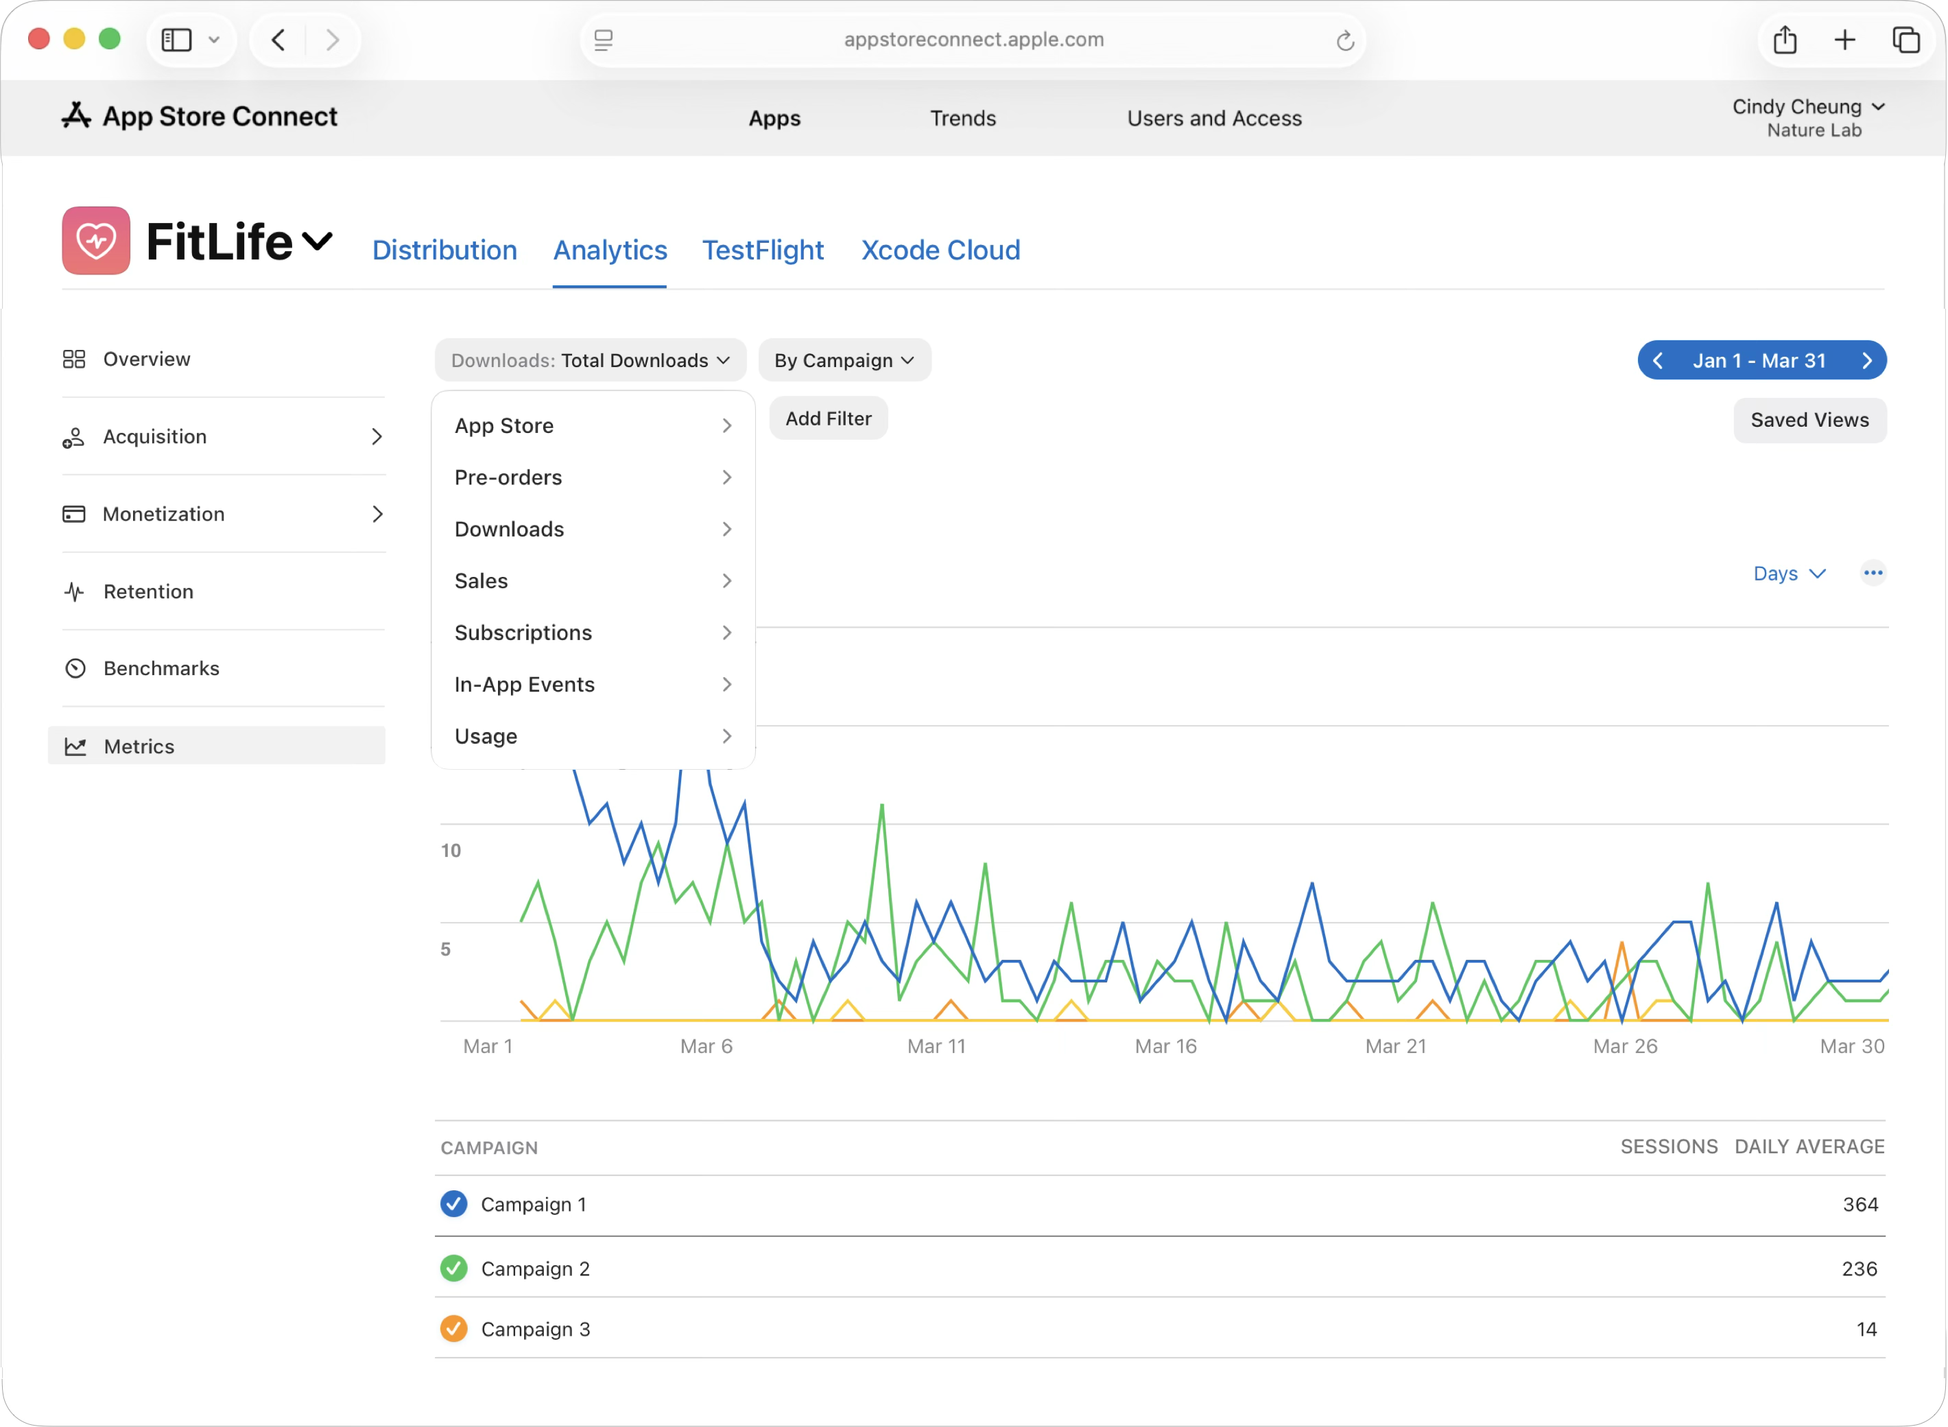
Task: Open new tab with plus icon
Action: tap(1844, 40)
